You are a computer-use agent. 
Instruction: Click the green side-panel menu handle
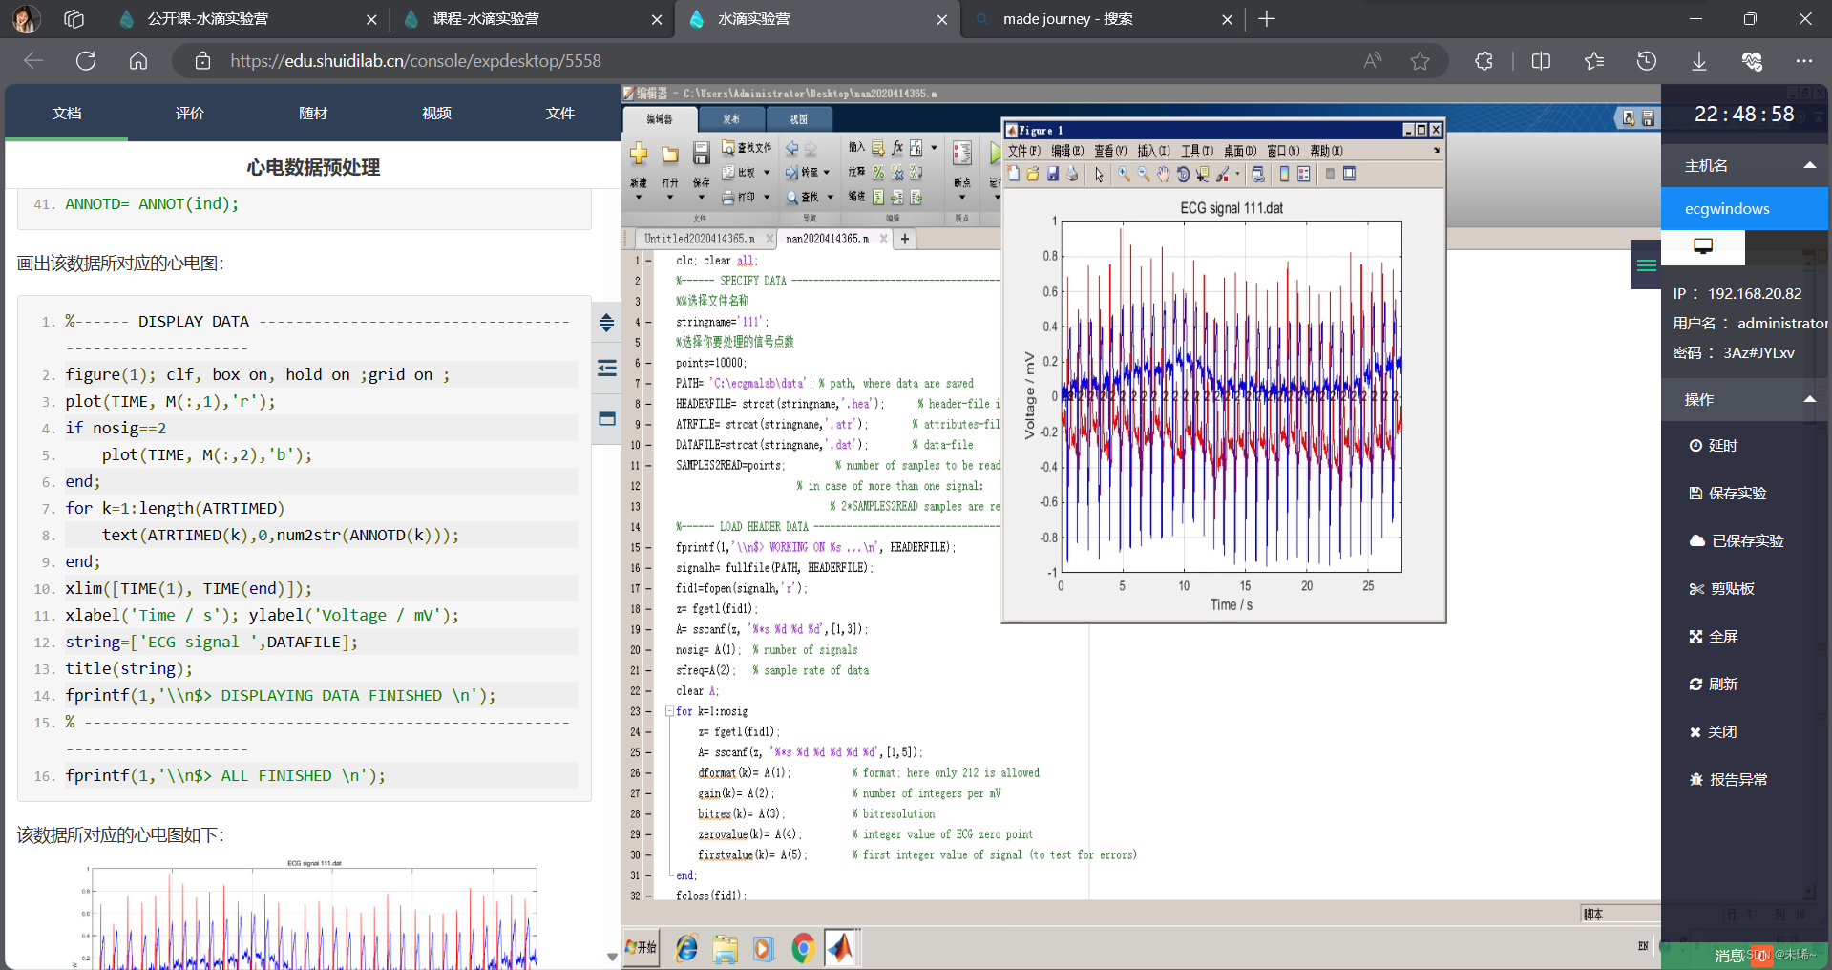point(1646,265)
